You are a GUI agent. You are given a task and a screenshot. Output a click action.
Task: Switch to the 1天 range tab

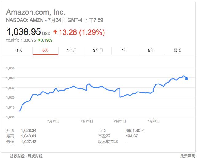pyautogui.click(x=19, y=50)
